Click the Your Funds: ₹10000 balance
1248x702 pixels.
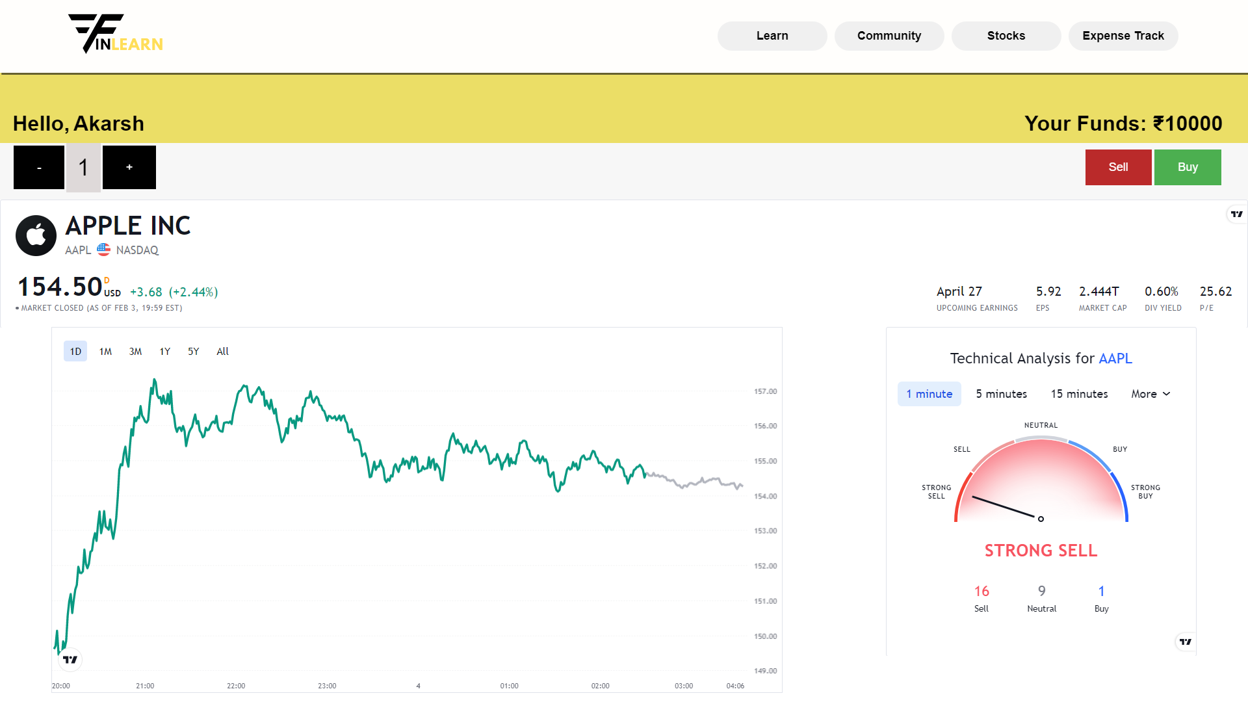click(x=1123, y=123)
